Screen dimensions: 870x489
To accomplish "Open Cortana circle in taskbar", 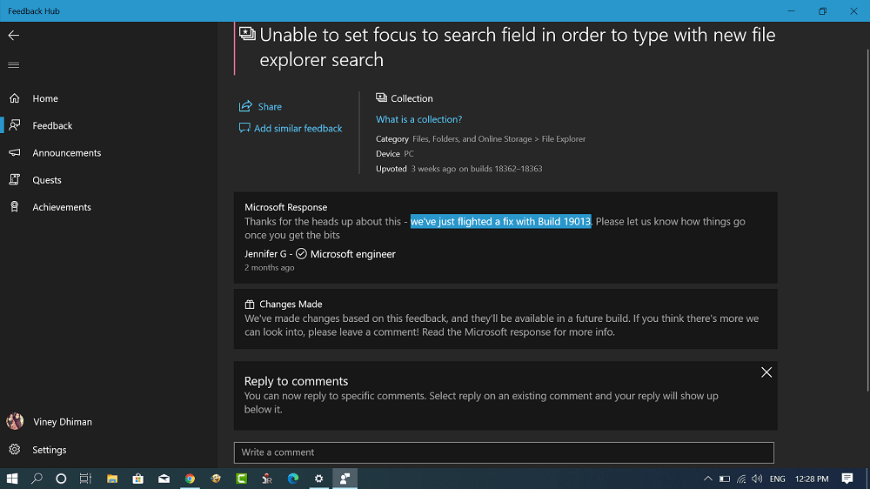I will tap(61, 479).
